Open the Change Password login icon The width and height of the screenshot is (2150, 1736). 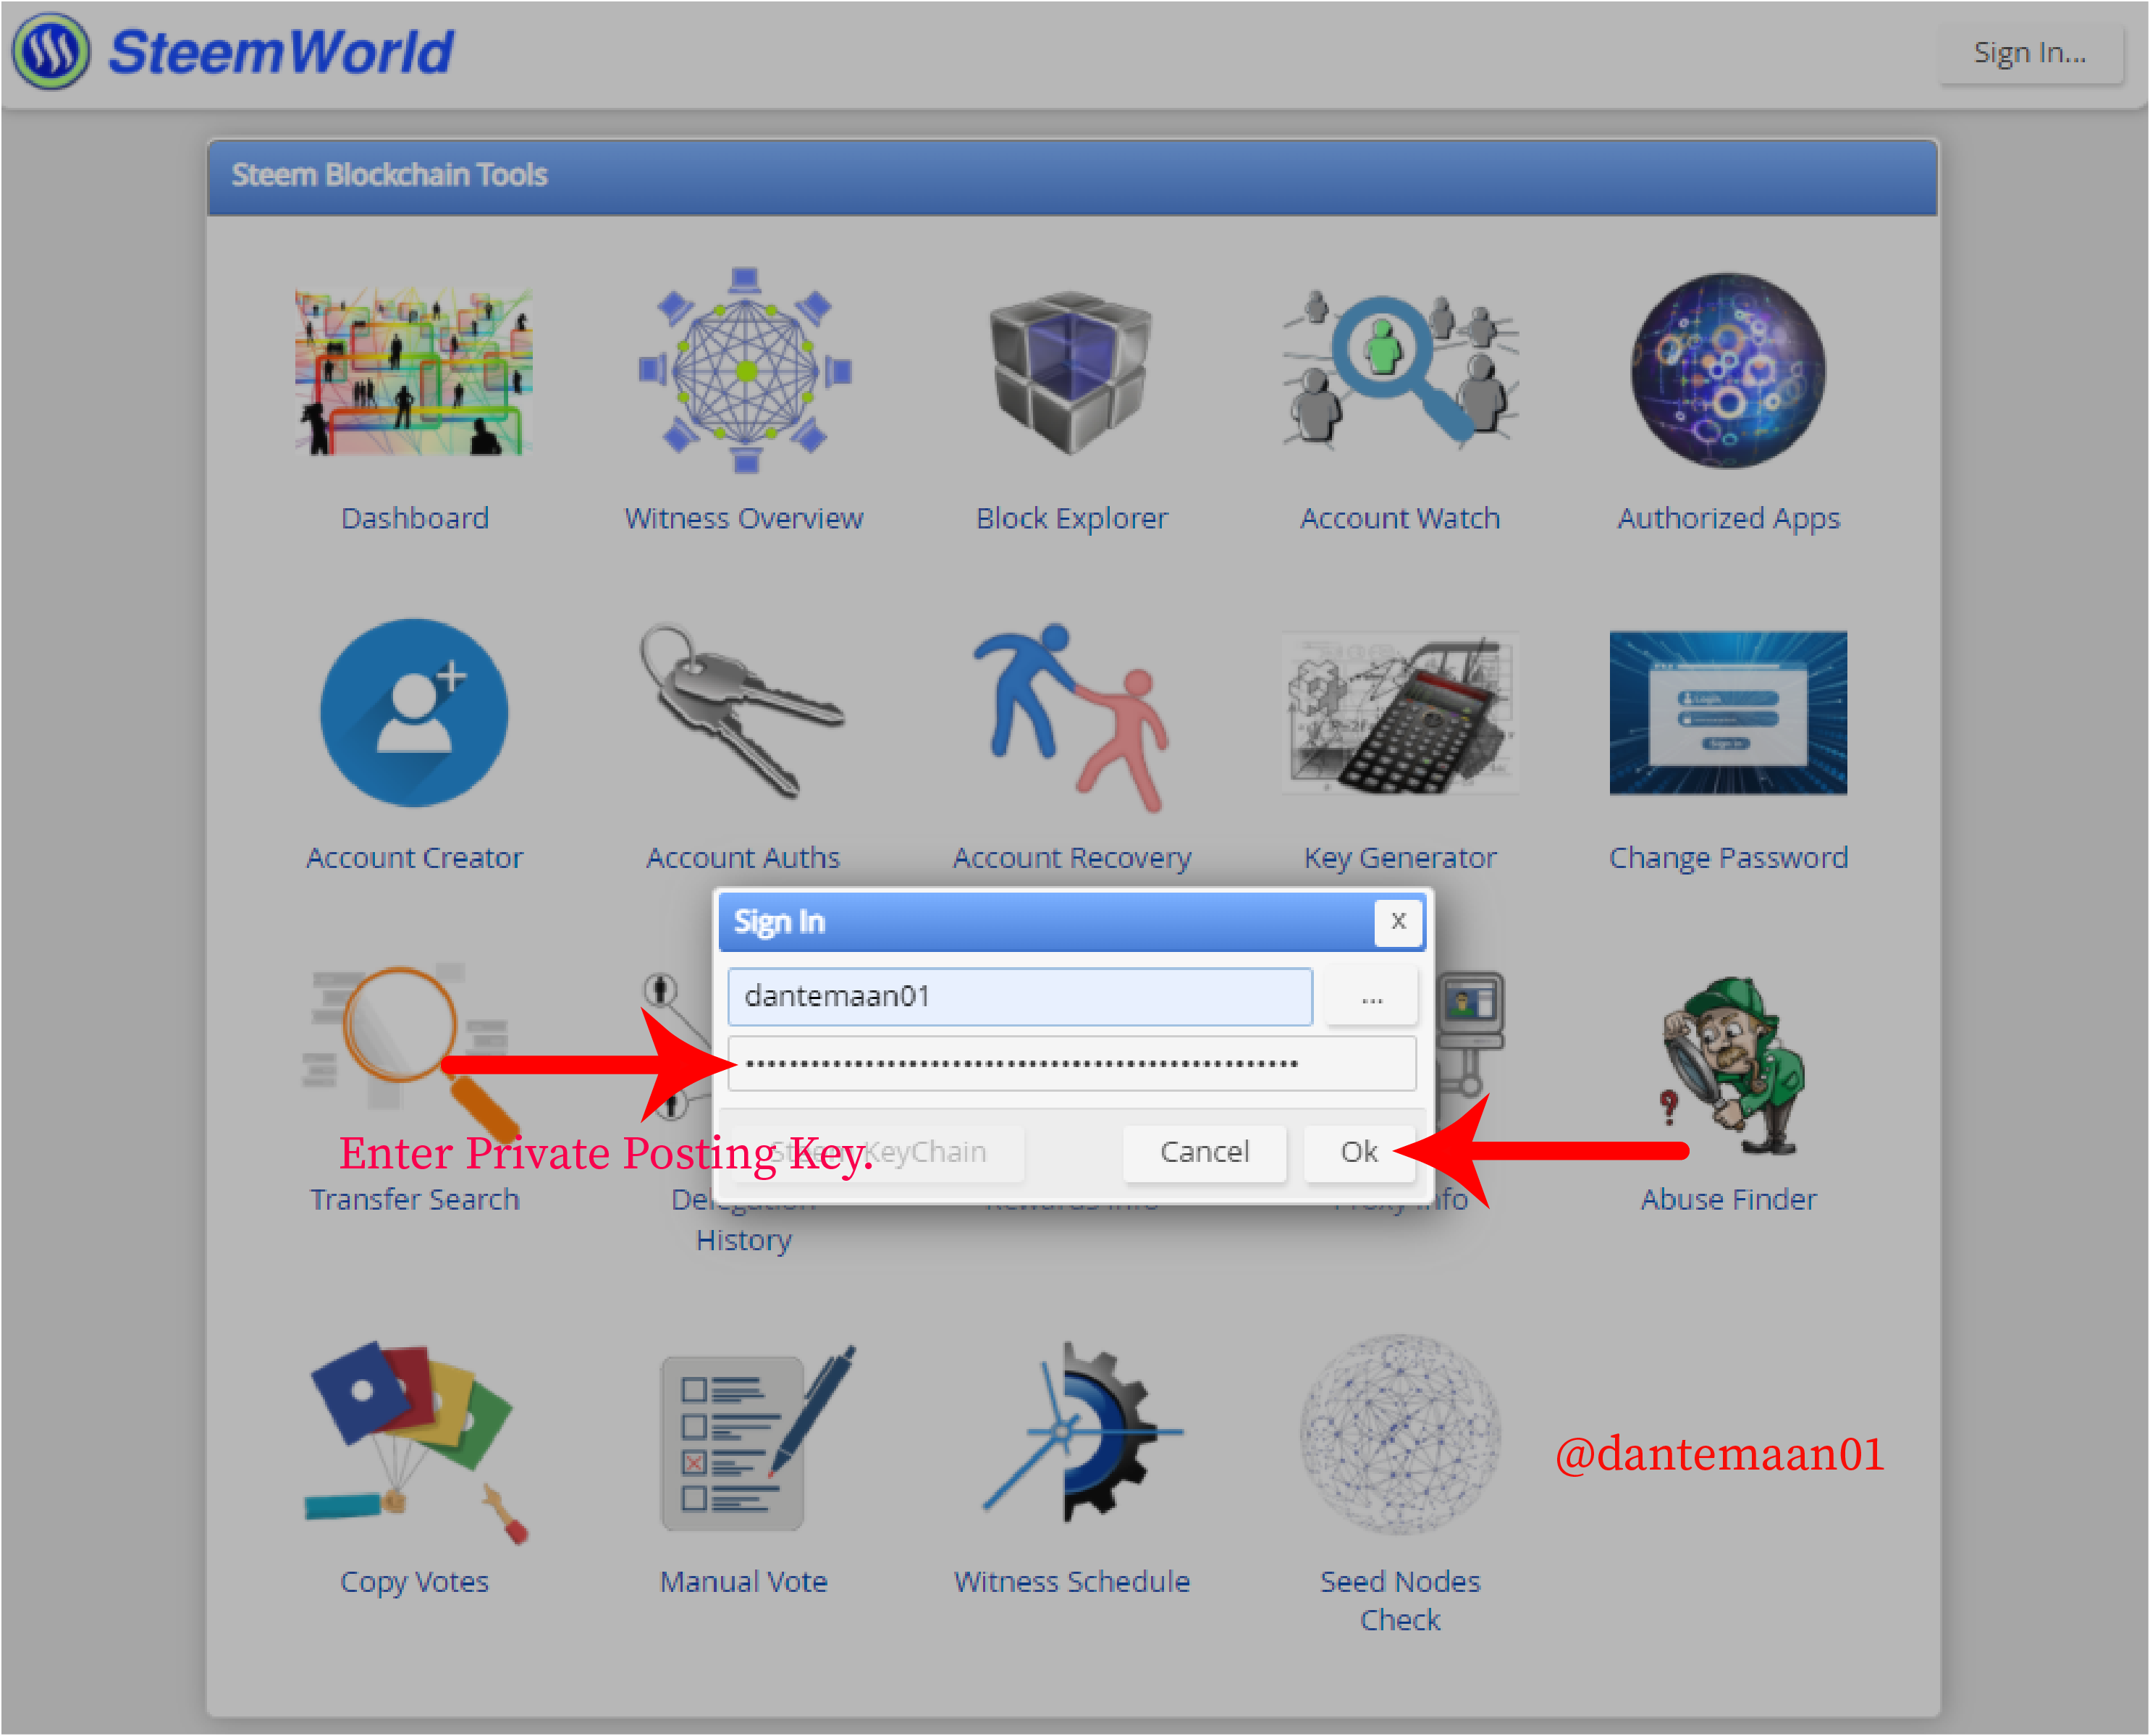(1728, 713)
